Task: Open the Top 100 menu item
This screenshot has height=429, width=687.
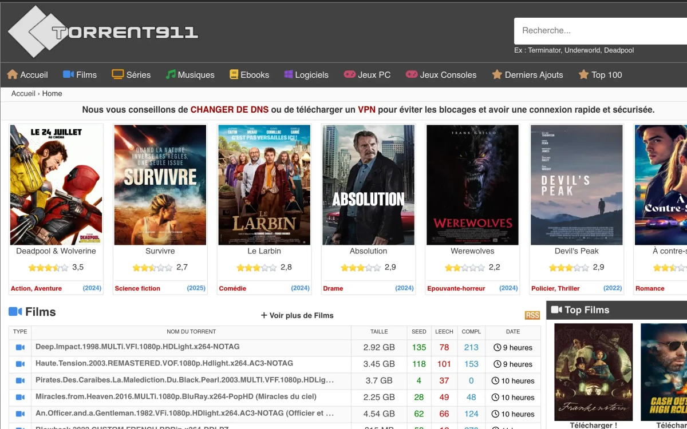Action: point(600,74)
